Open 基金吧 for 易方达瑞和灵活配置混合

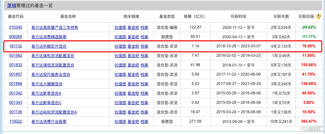133,56
